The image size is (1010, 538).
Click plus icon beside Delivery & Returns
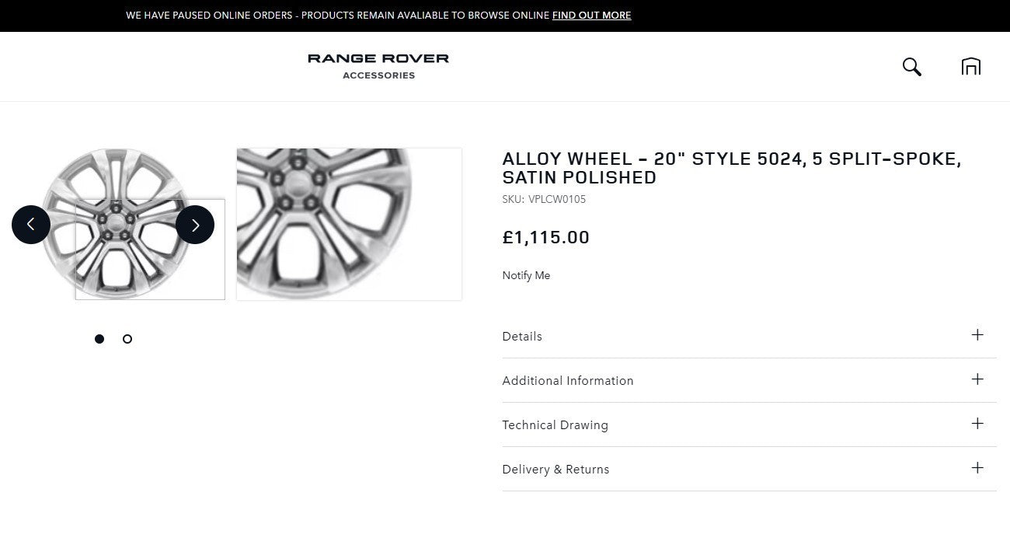tap(977, 468)
